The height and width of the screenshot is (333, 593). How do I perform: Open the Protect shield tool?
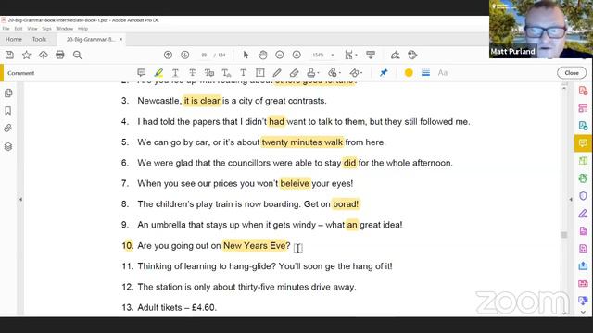pyautogui.click(x=583, y=196)
